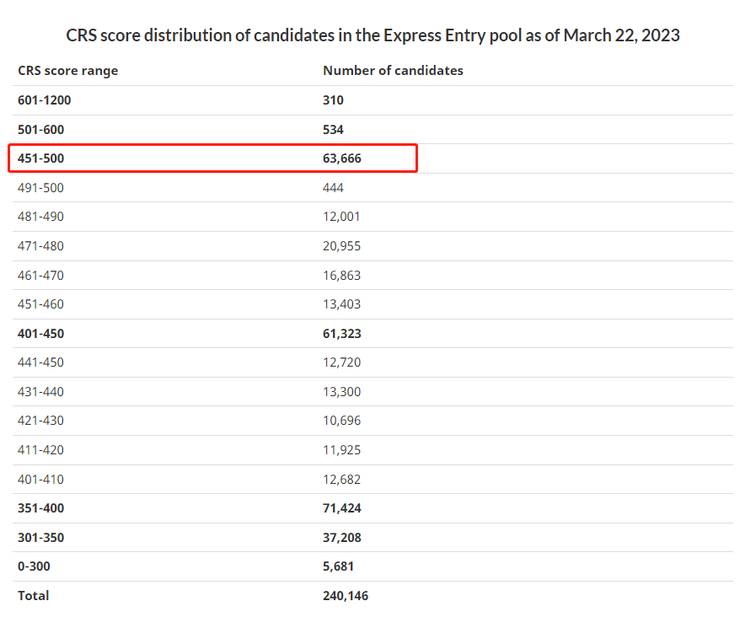Click the table title mentioning March 22, 2023
The image size is (756, 617).
[x=373, y=35]
